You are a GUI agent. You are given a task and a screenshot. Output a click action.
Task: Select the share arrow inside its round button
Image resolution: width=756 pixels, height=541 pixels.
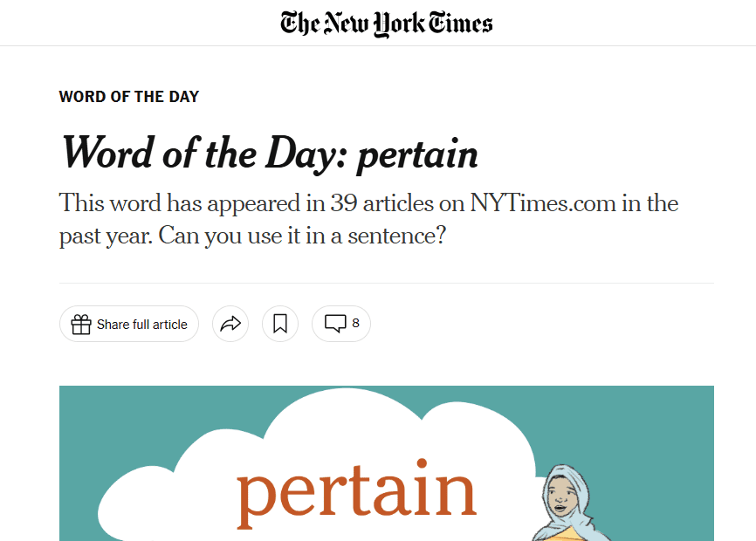(x=230, y=324)
